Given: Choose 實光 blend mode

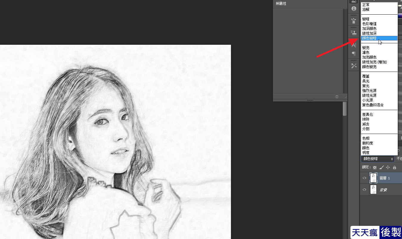Looking at the screenshot, I should coord(379,86).
